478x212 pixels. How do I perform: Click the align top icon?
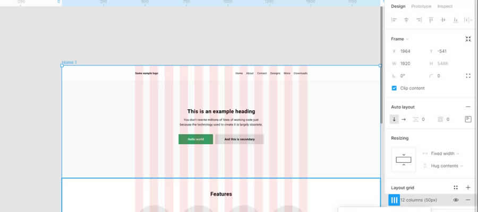[431, 20]
